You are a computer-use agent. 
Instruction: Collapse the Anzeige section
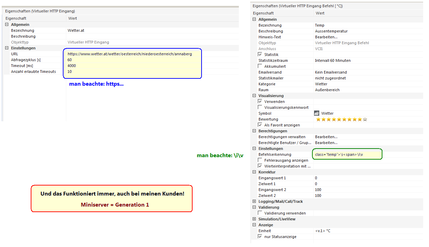pyautogui.click(x=254, y=225)
